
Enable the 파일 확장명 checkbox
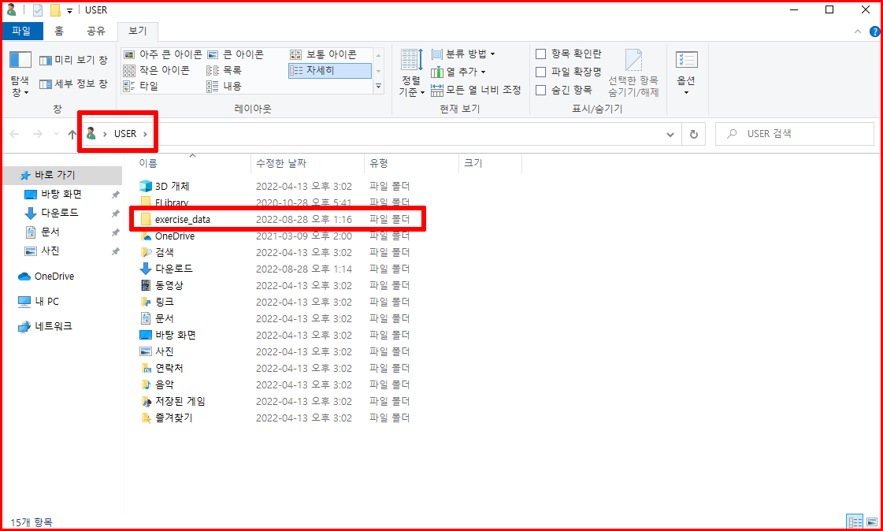click(540, 72)
